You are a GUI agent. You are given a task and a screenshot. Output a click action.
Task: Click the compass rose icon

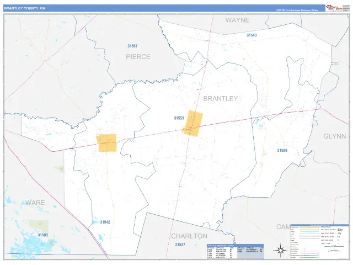(x=280, y=250)
